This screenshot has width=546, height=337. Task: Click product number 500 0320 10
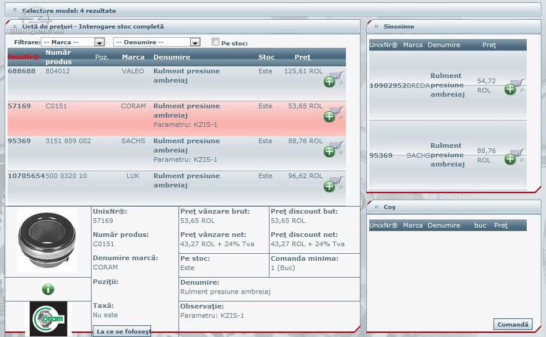66,176
